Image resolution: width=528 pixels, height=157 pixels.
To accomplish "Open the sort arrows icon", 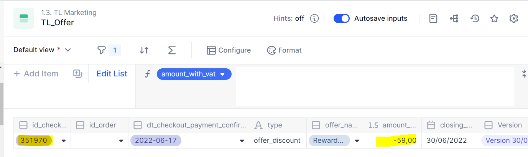I will [144, 50].
